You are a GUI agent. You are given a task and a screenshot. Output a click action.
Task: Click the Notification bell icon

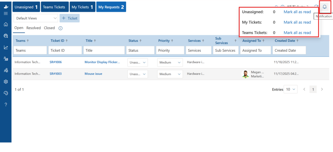pos(324,7)
